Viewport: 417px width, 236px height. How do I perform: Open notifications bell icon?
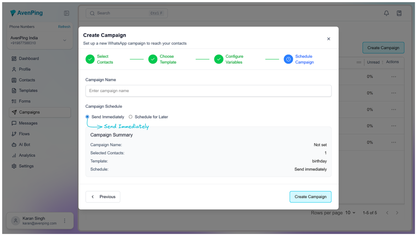point(386,13)
